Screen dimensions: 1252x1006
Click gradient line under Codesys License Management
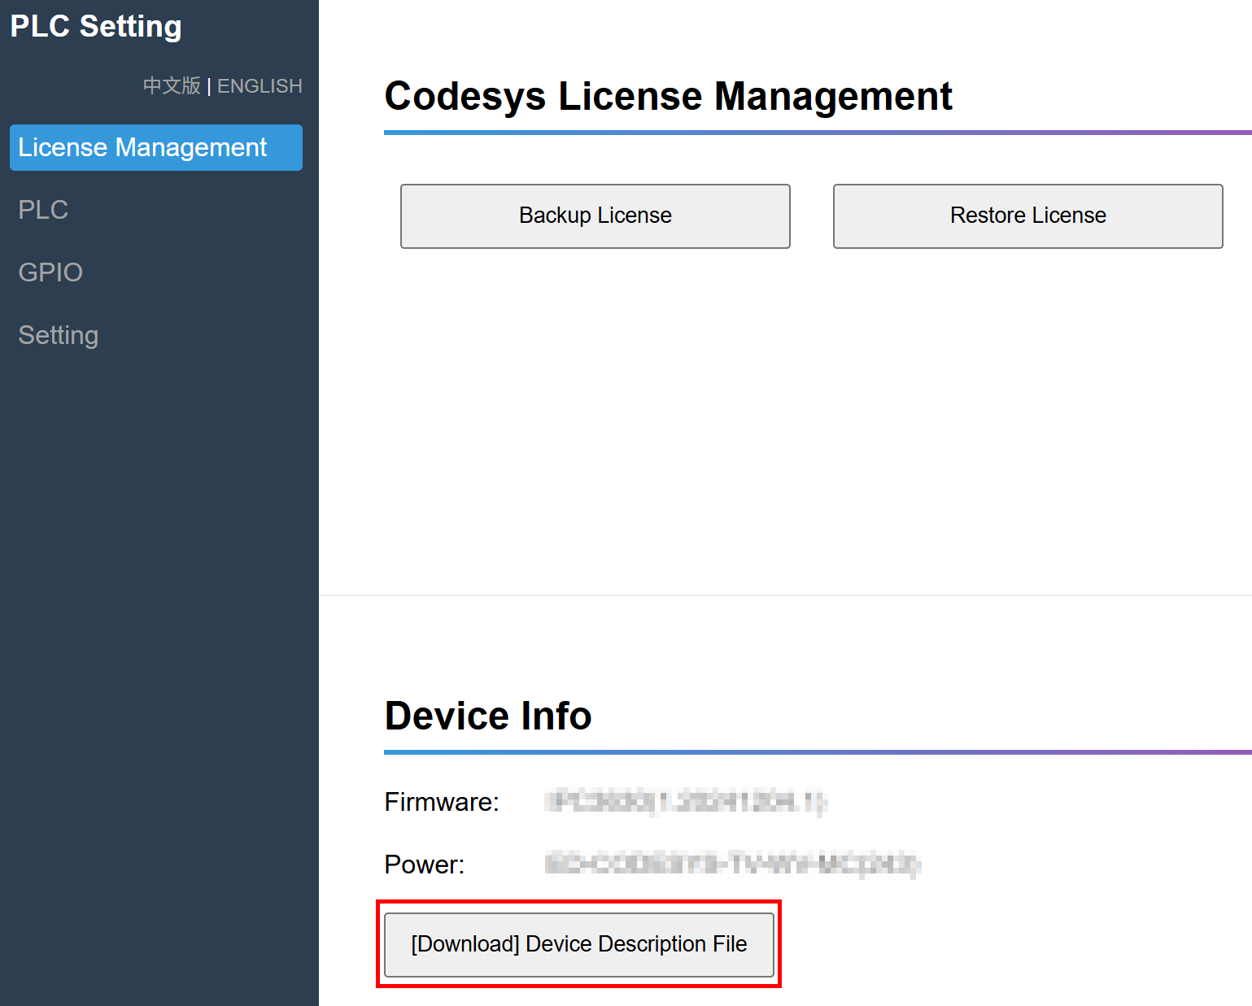[x=814, y=133]
